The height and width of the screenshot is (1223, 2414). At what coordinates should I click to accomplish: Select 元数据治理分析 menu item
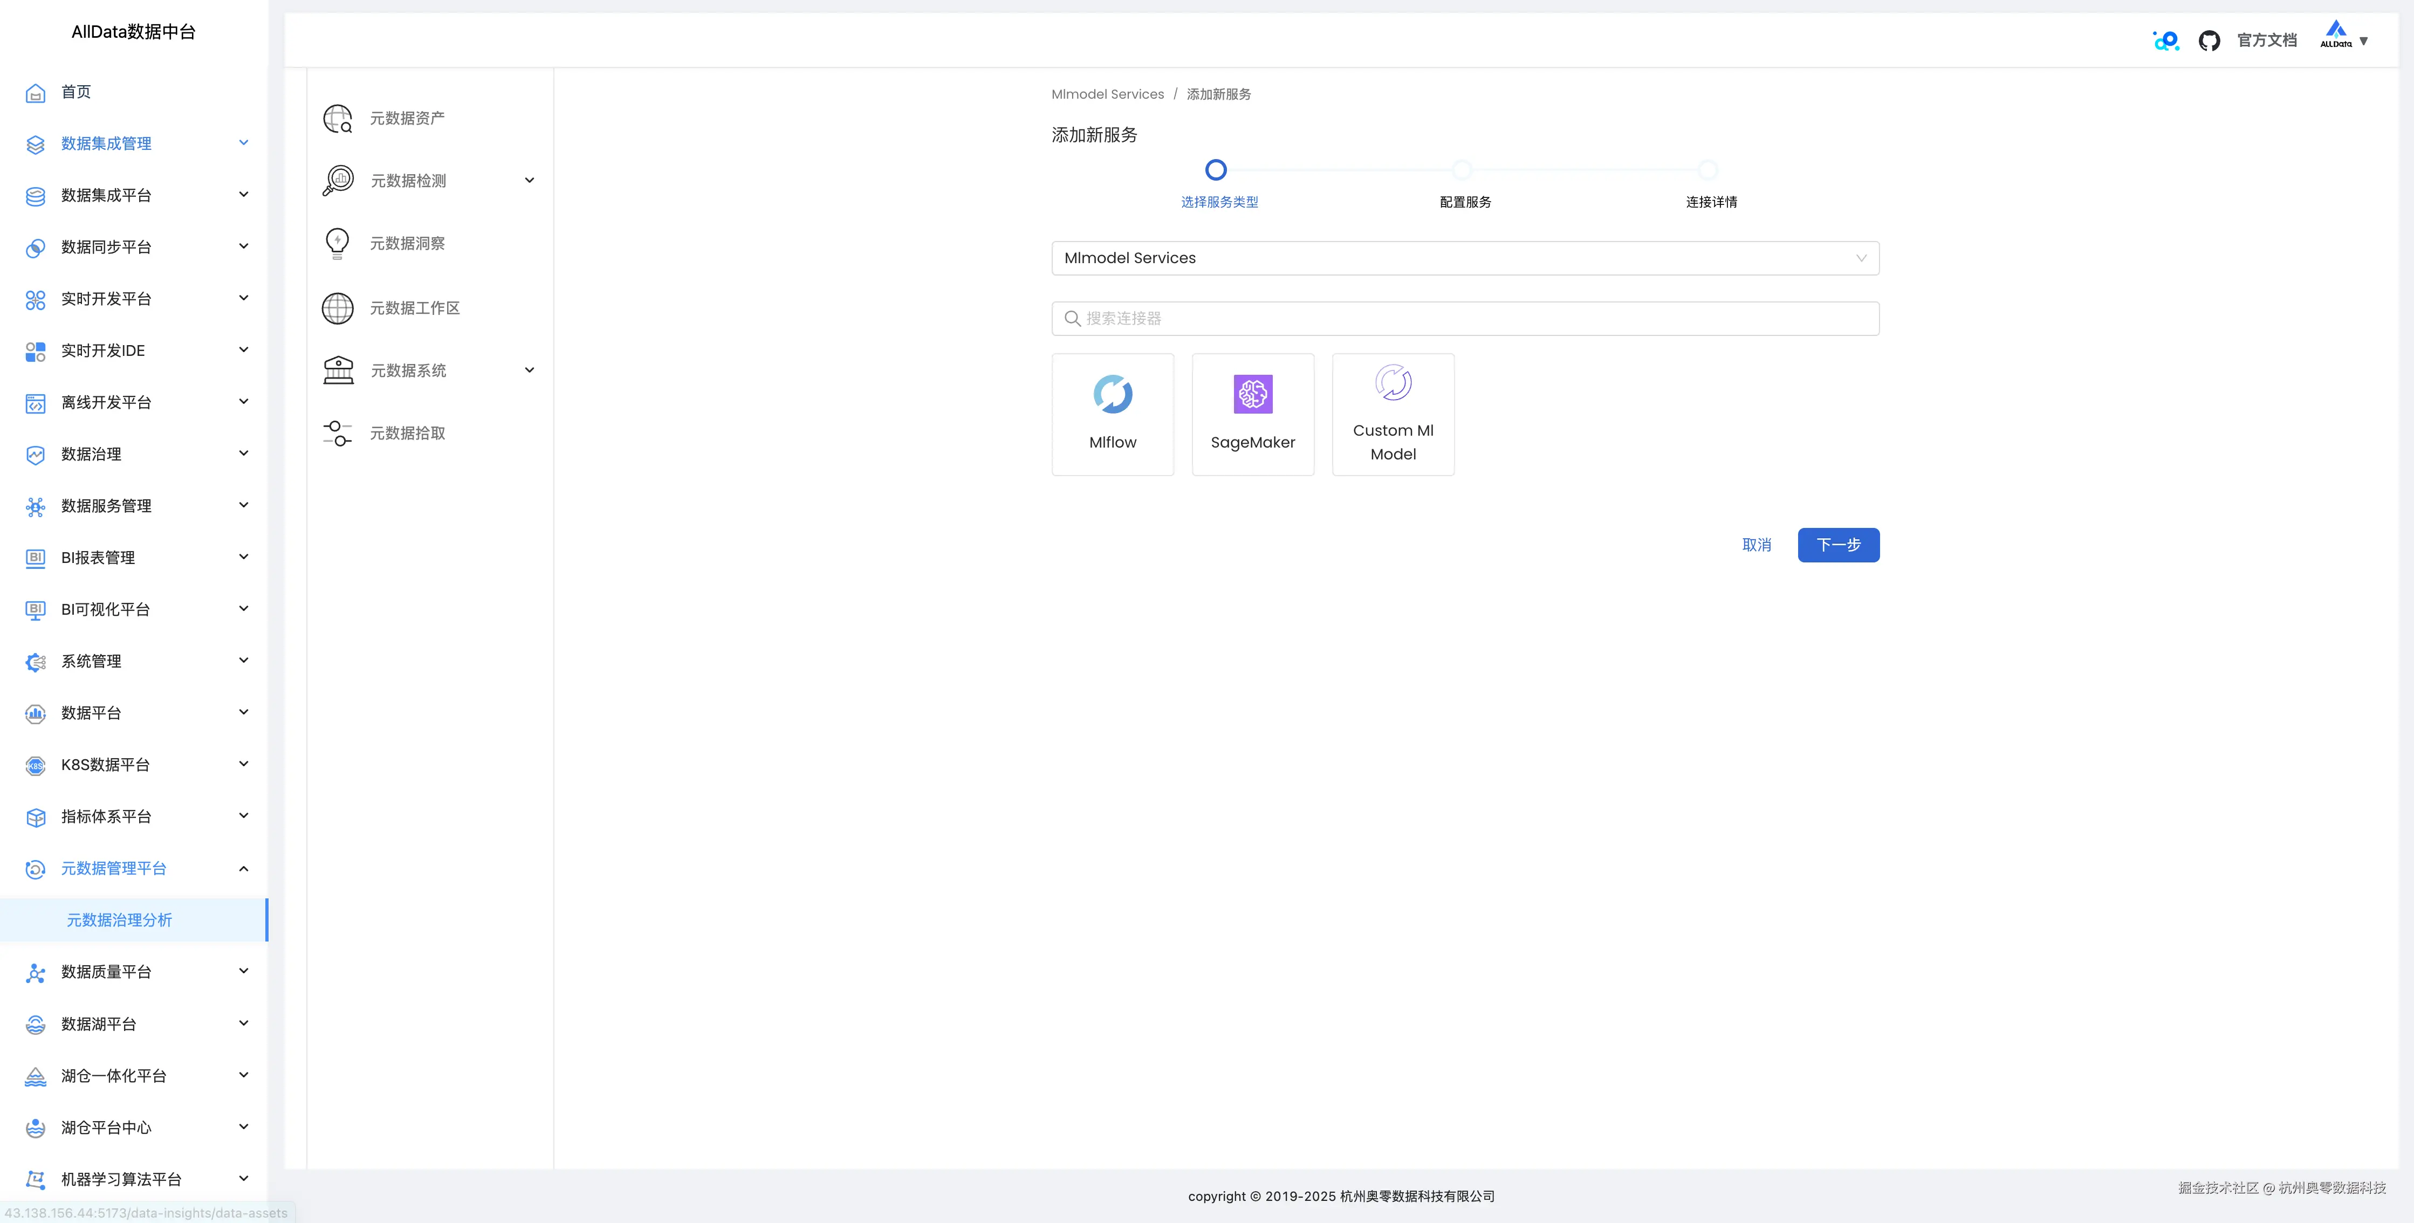click(x=119, y=920)
